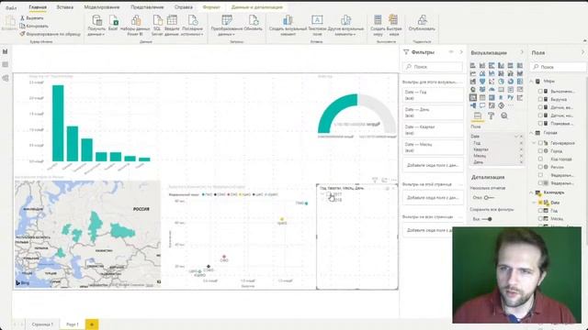Viewport: 588px width, 330px height.
Task: Select the Slicer visualization icon
Action: [x=473, y=98]
